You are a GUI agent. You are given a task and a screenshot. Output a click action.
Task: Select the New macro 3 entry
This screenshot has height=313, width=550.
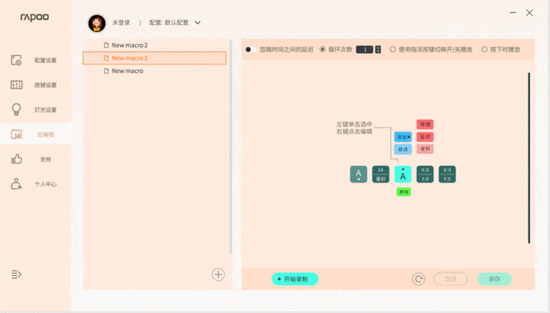pos(155,58)
